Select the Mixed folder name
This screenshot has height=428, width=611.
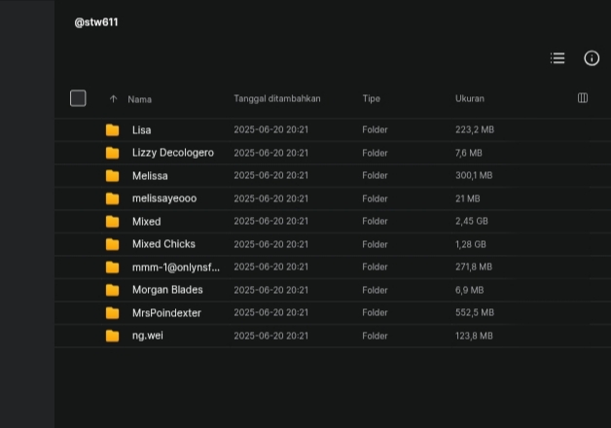coord(147,222)
